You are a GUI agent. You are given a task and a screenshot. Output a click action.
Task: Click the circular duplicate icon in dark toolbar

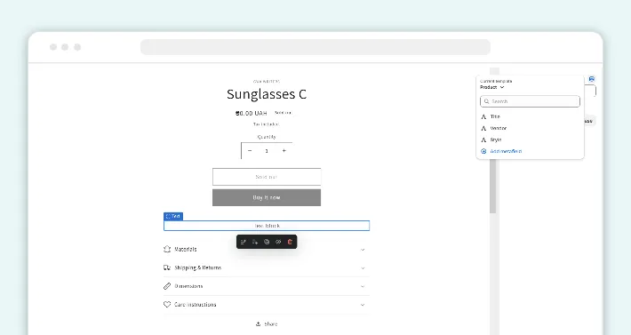[x=267, y=242]
